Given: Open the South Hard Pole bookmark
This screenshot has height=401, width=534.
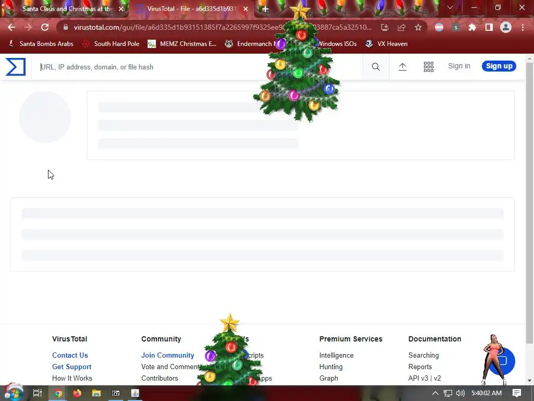Looking at the screenshot, I should [x=112, y=44].
